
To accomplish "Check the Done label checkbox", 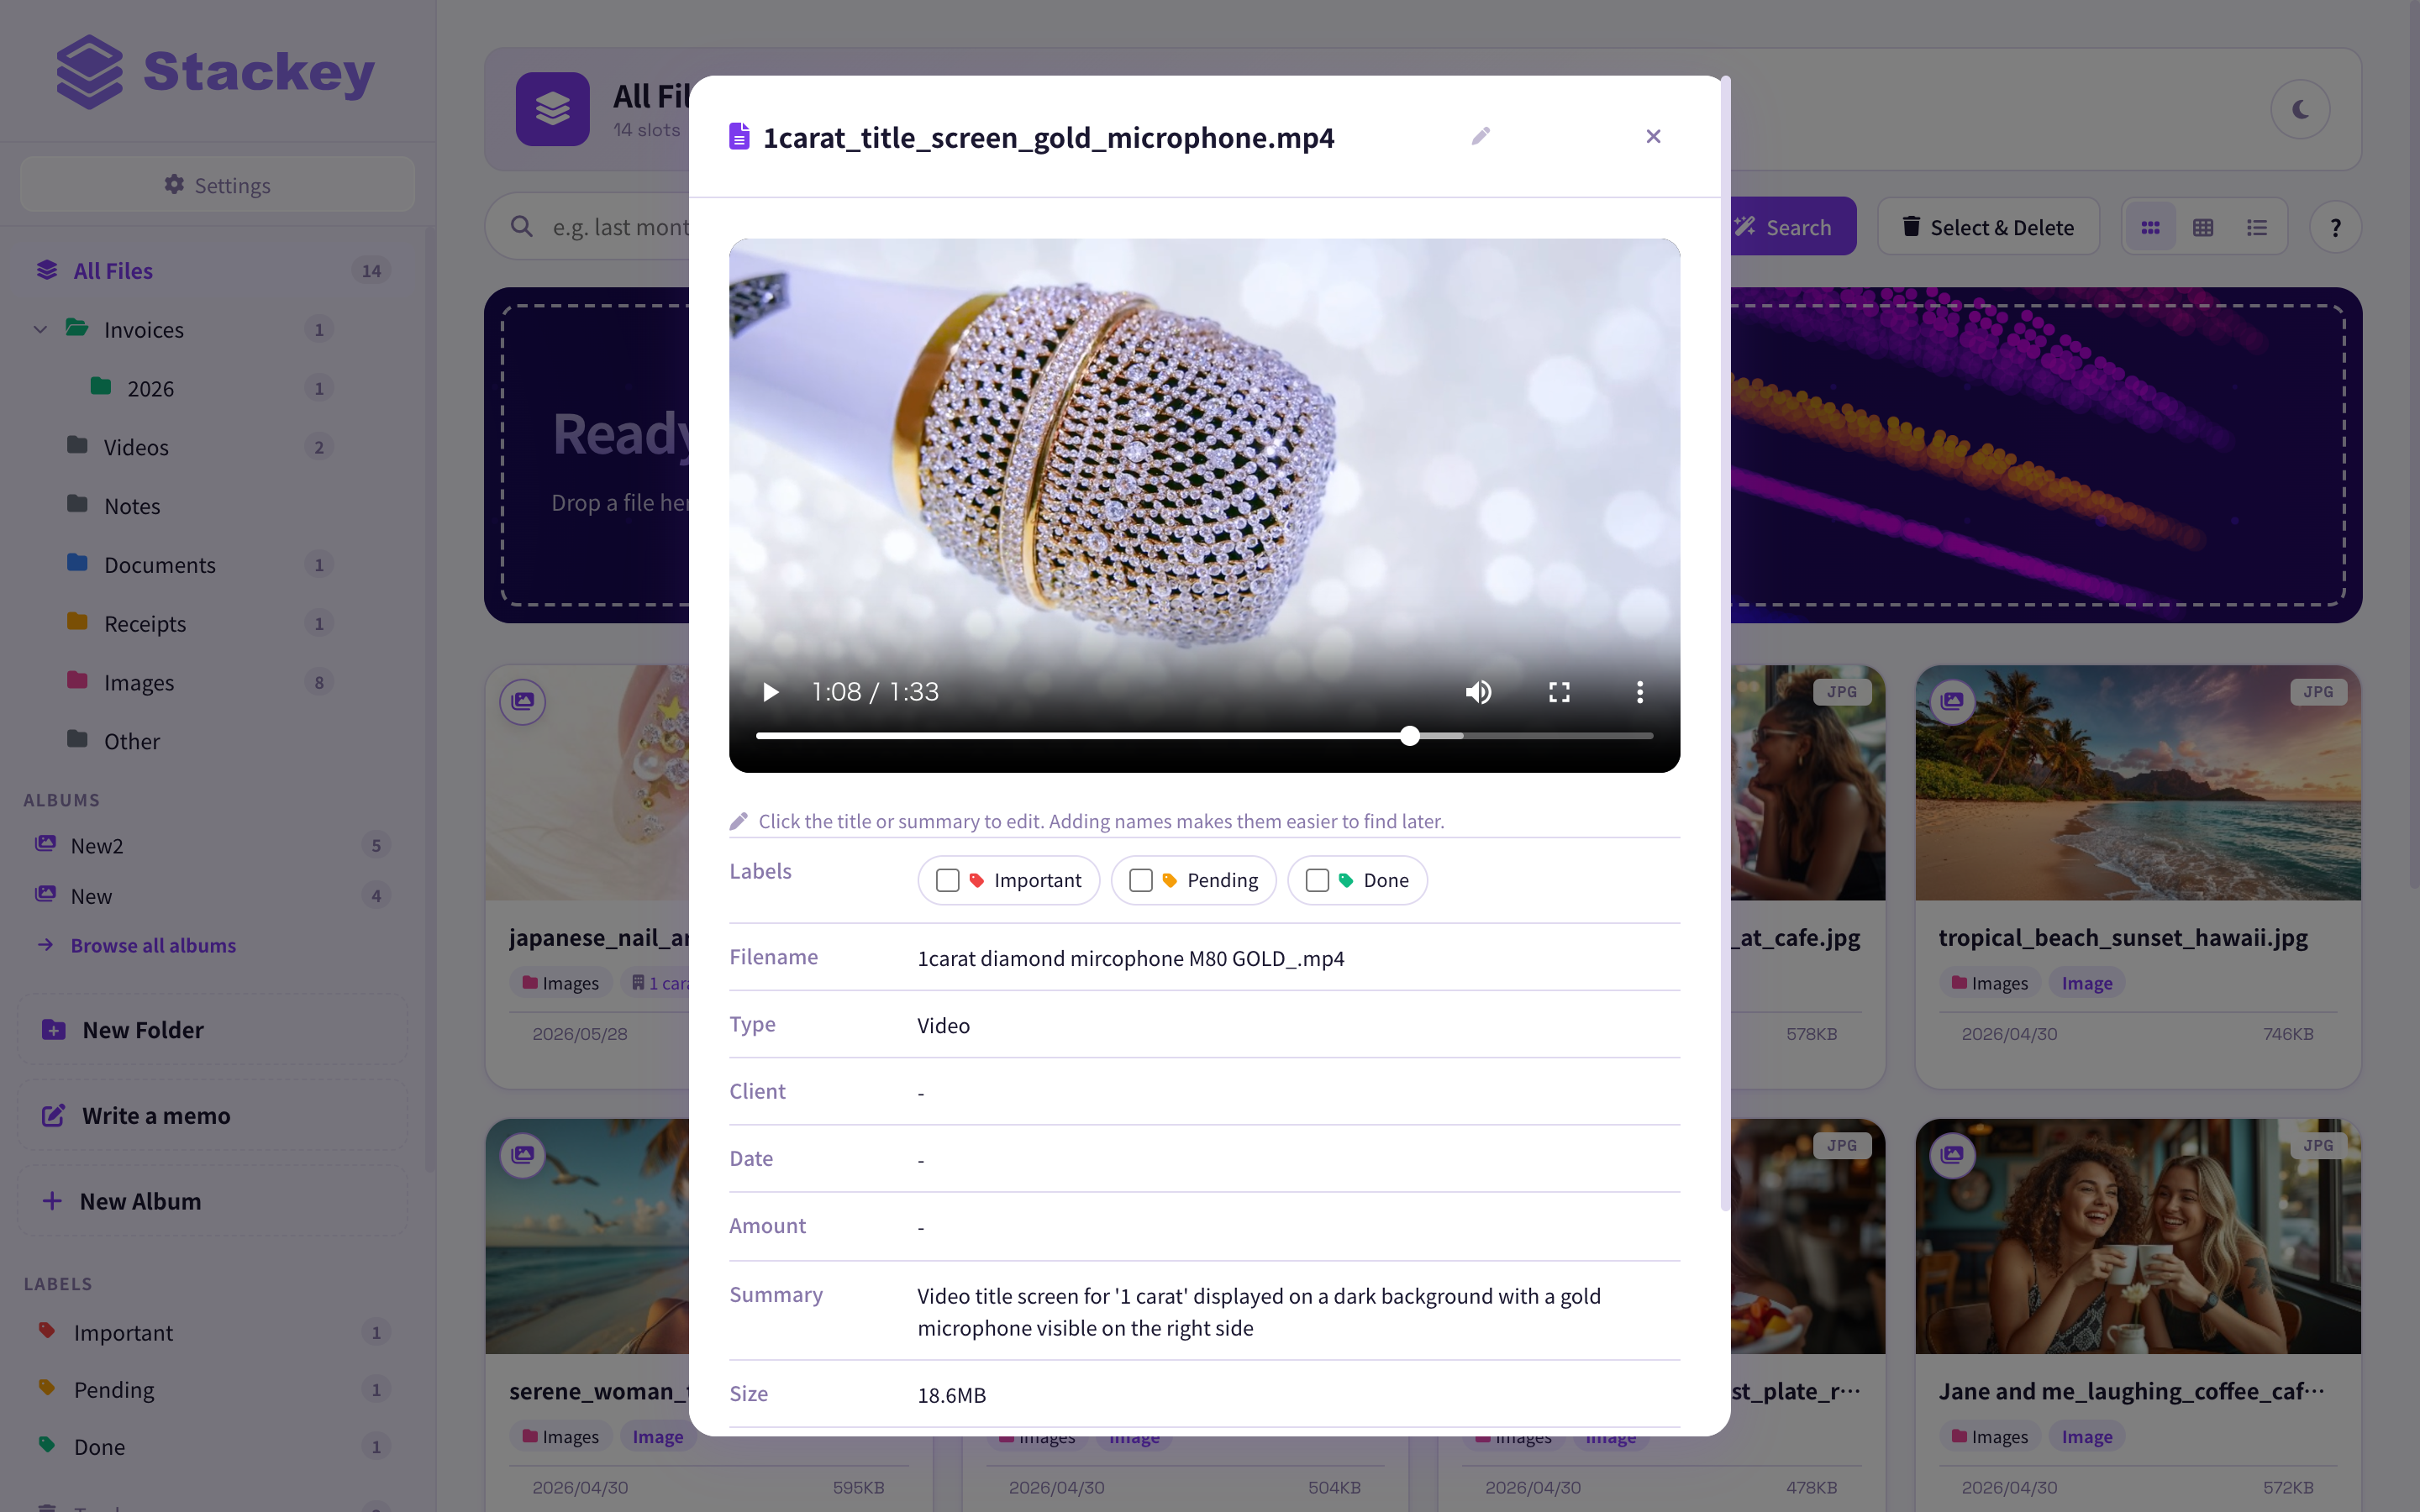I will 1317,880.
